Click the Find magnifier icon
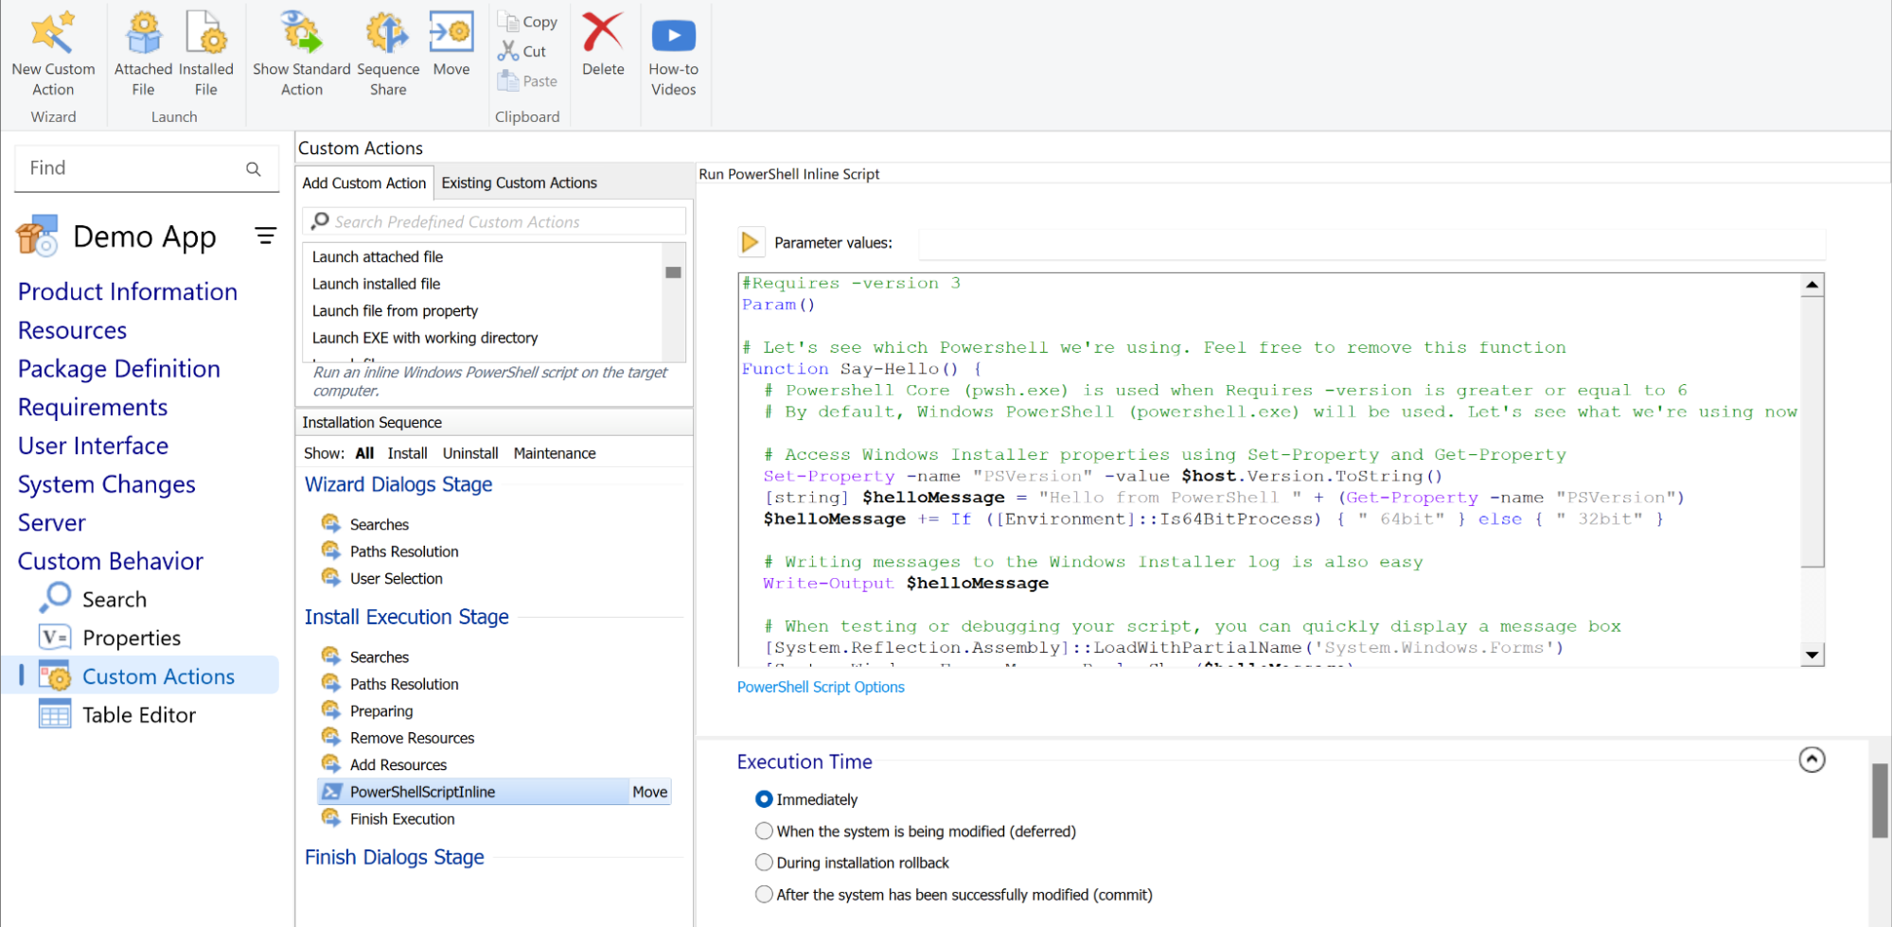 (253, 168)
